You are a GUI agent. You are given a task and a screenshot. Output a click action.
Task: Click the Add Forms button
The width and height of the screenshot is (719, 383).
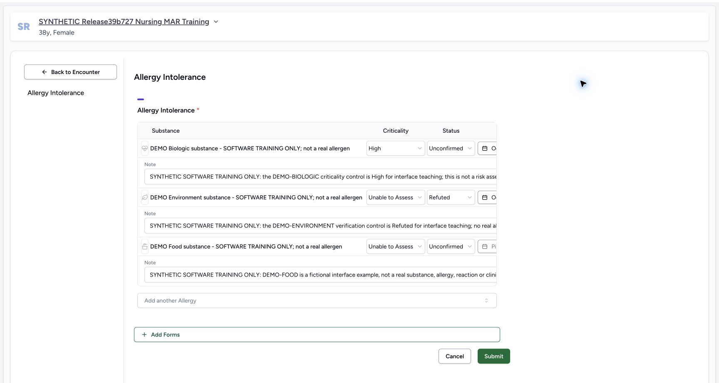[x=317, y=335]
